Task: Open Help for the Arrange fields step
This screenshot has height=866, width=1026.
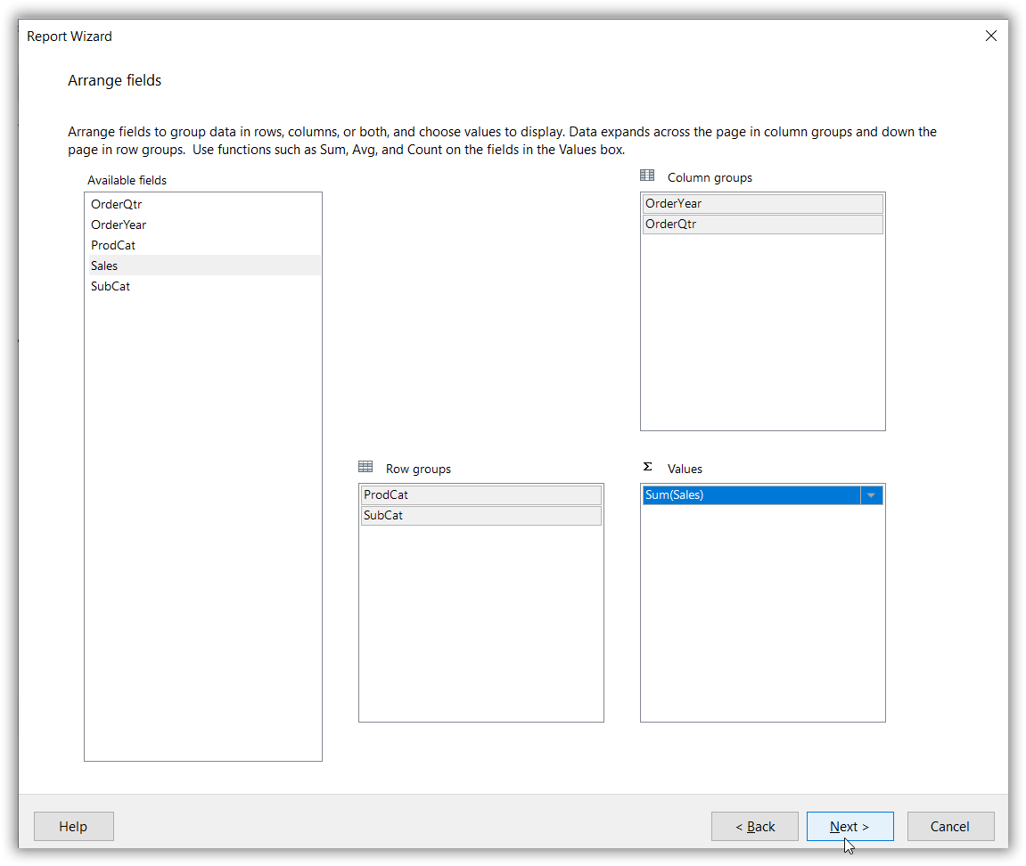Action: click(73, 826)
